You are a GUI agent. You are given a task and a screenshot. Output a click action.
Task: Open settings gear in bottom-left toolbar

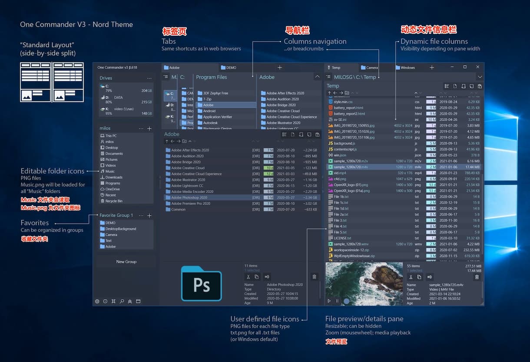pos(97,301)
